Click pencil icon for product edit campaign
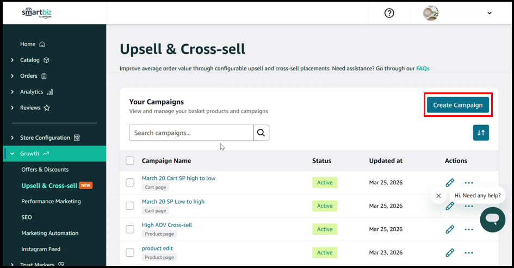514x268 pixels. 450,253
